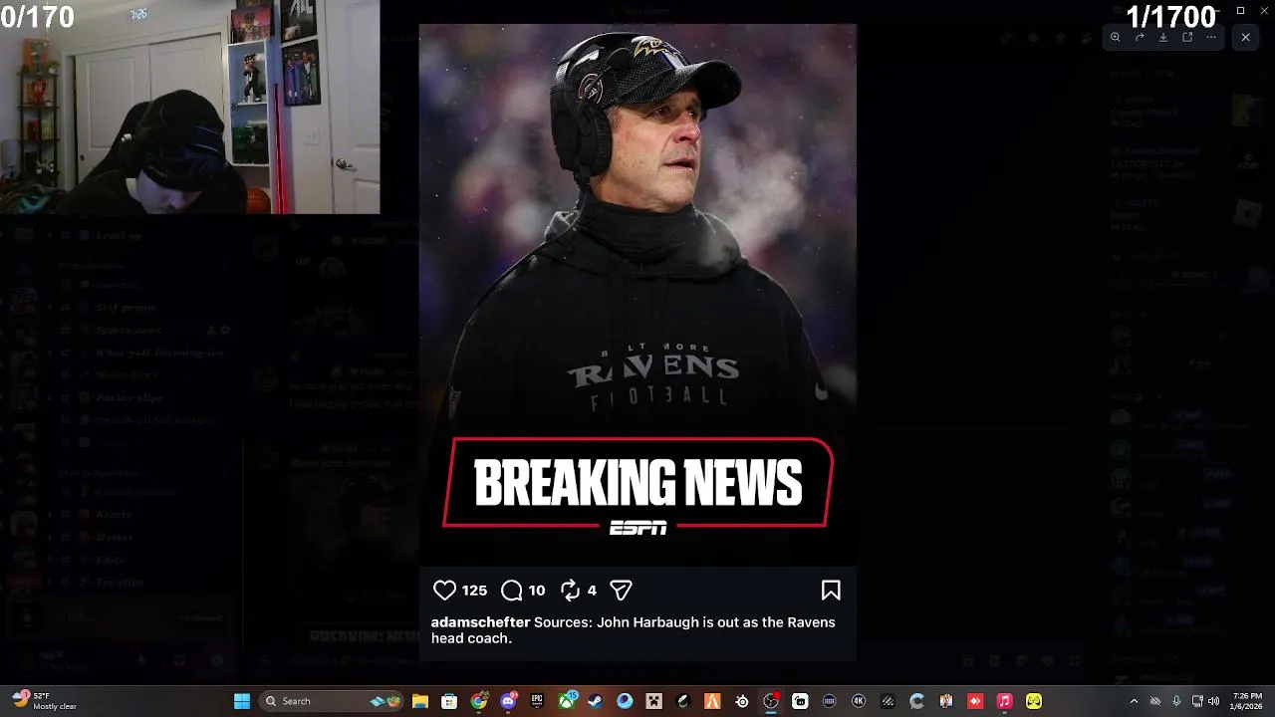Launch Epic Games from the taskbar
The width and height of the screenshot is (1275, 717).
point(537,701)
